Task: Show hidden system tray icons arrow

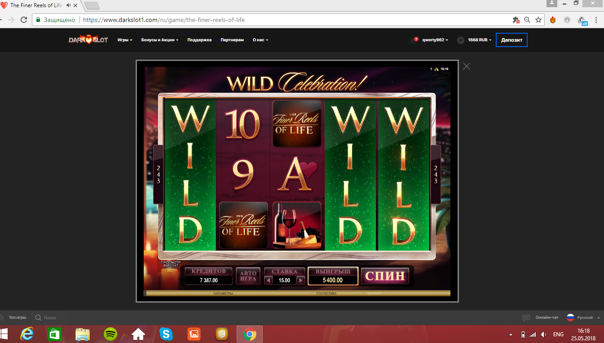Action: coord(511,335)
